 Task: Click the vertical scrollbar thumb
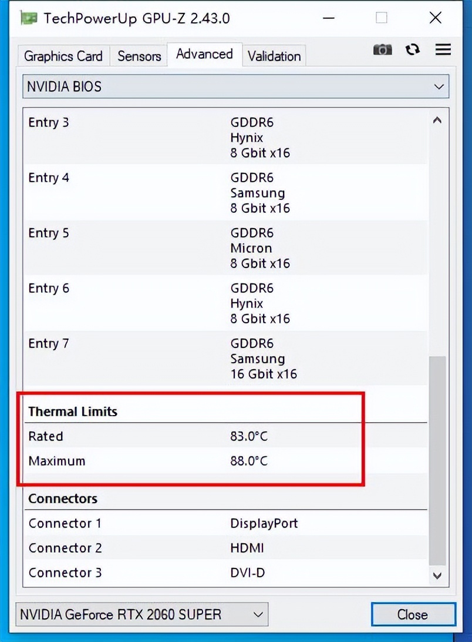coord(437,460)
